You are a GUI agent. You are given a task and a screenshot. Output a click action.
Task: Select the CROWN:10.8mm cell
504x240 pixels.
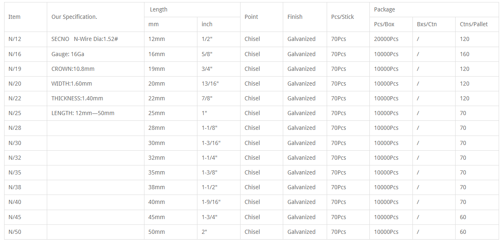coord(95,69)
